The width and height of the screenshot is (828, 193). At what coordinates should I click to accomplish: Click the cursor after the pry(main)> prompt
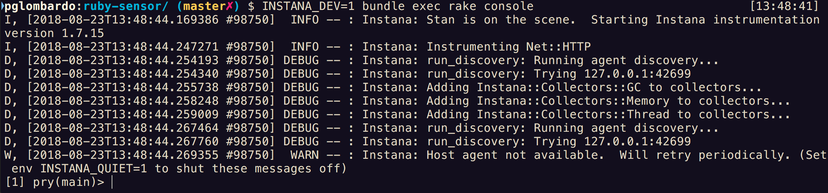coord(112,182)
